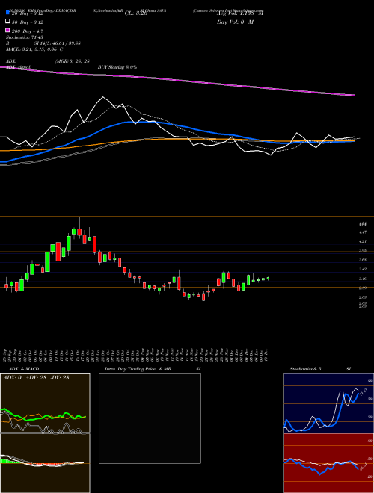Click the 'Day Vol: 0 M' text
This screenshot has height=493, width=374.
[235, 22]
